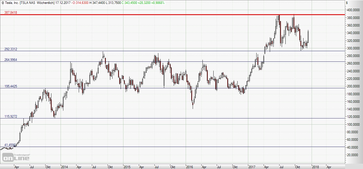Pick the 115,9272 price level label

tap(11, 116)
